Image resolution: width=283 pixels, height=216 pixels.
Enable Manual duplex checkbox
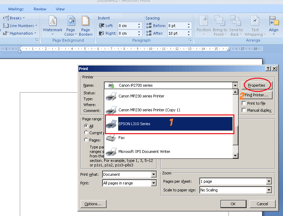click(244, 110)
